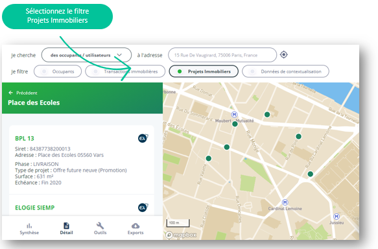Open the Outils wrench tab

pos(100,228)
